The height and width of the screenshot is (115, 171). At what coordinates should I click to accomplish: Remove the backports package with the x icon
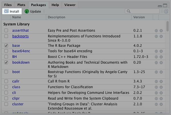point(161,36)
